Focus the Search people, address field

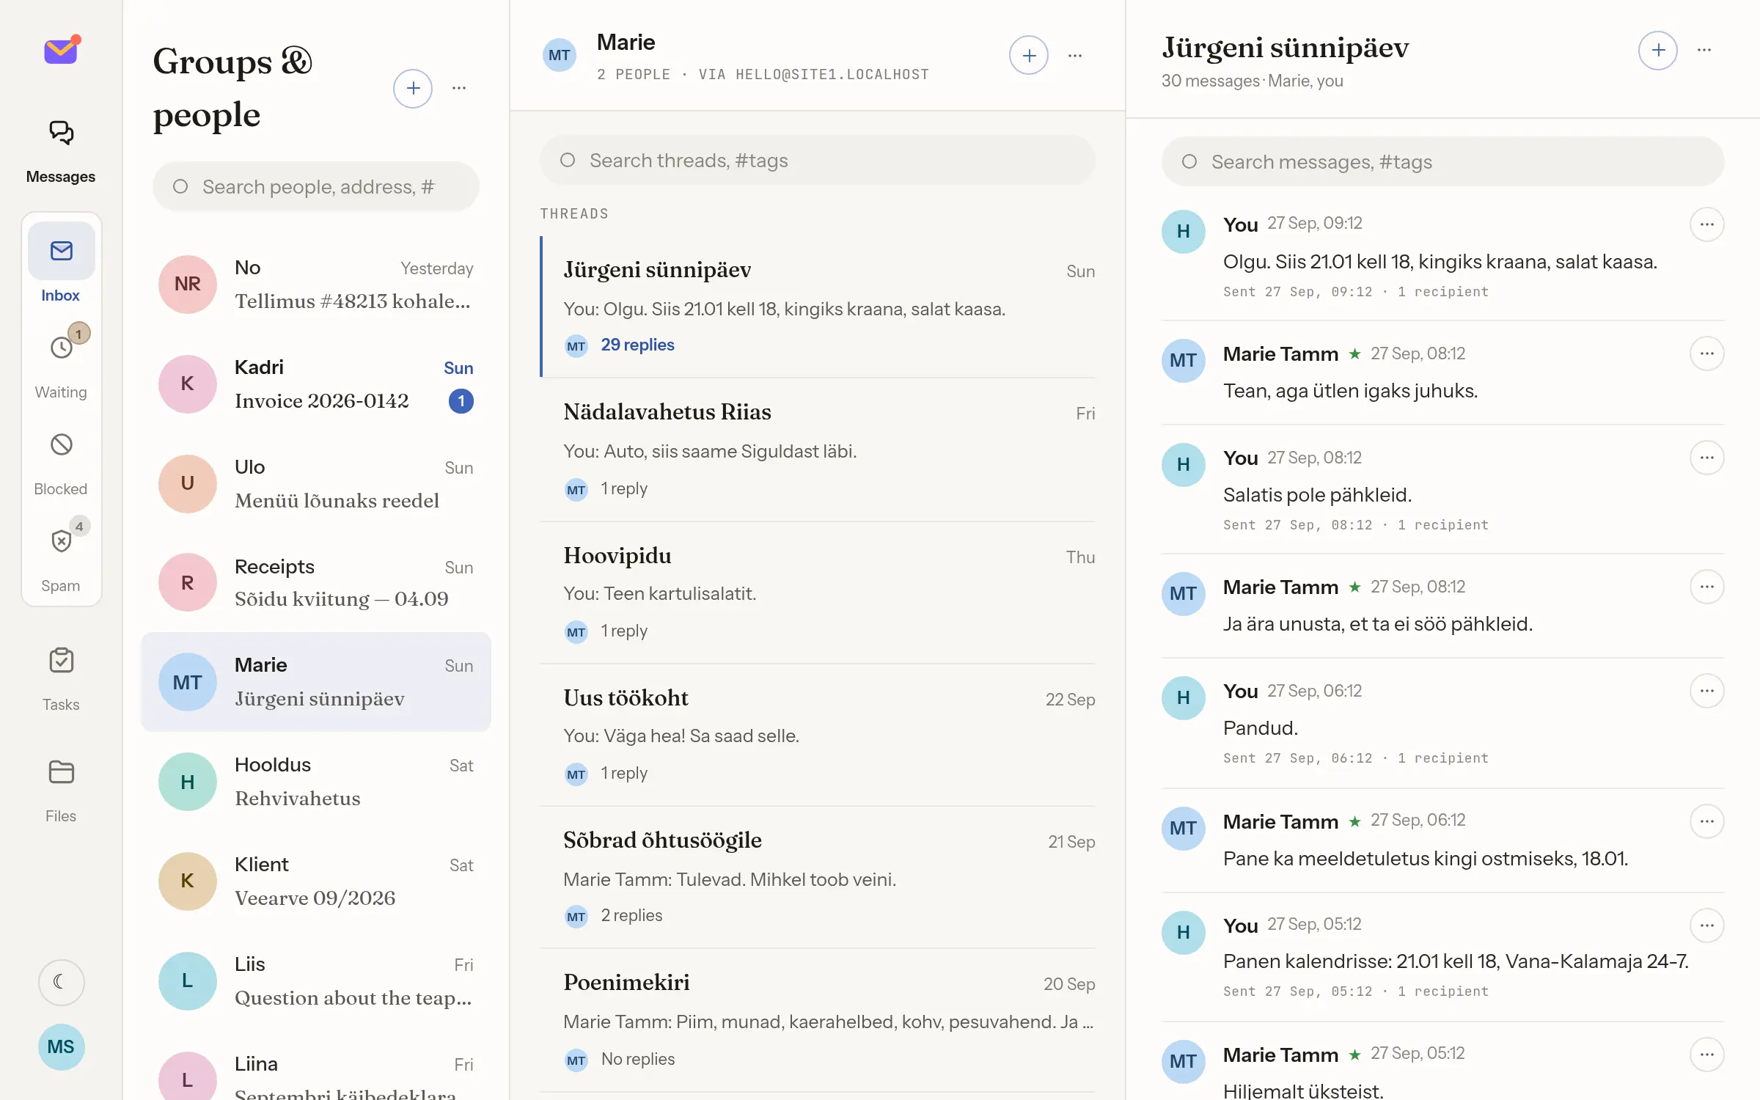click(x=316, y=187)
